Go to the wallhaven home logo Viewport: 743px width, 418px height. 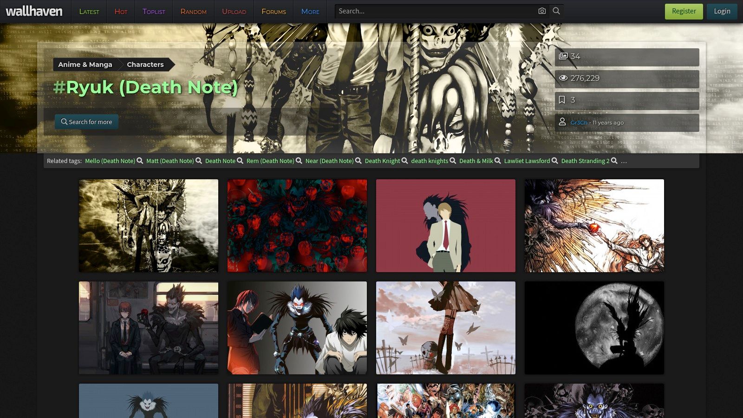point(34,11)
